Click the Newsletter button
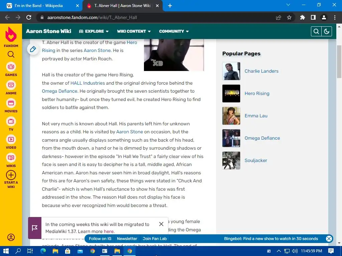This screenshot has width=342, height=256. click(x=127, y=239)
